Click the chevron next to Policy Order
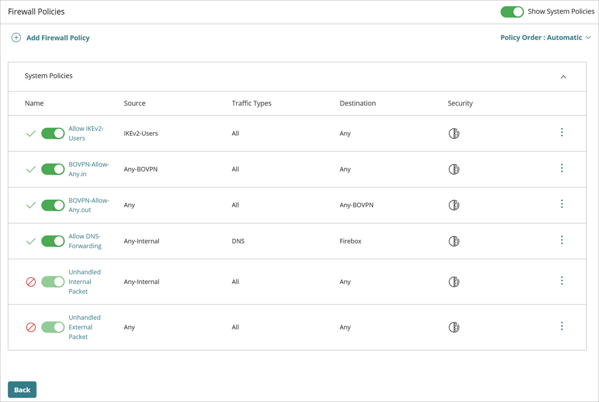The image size is (599, 402). pos(588,37)
